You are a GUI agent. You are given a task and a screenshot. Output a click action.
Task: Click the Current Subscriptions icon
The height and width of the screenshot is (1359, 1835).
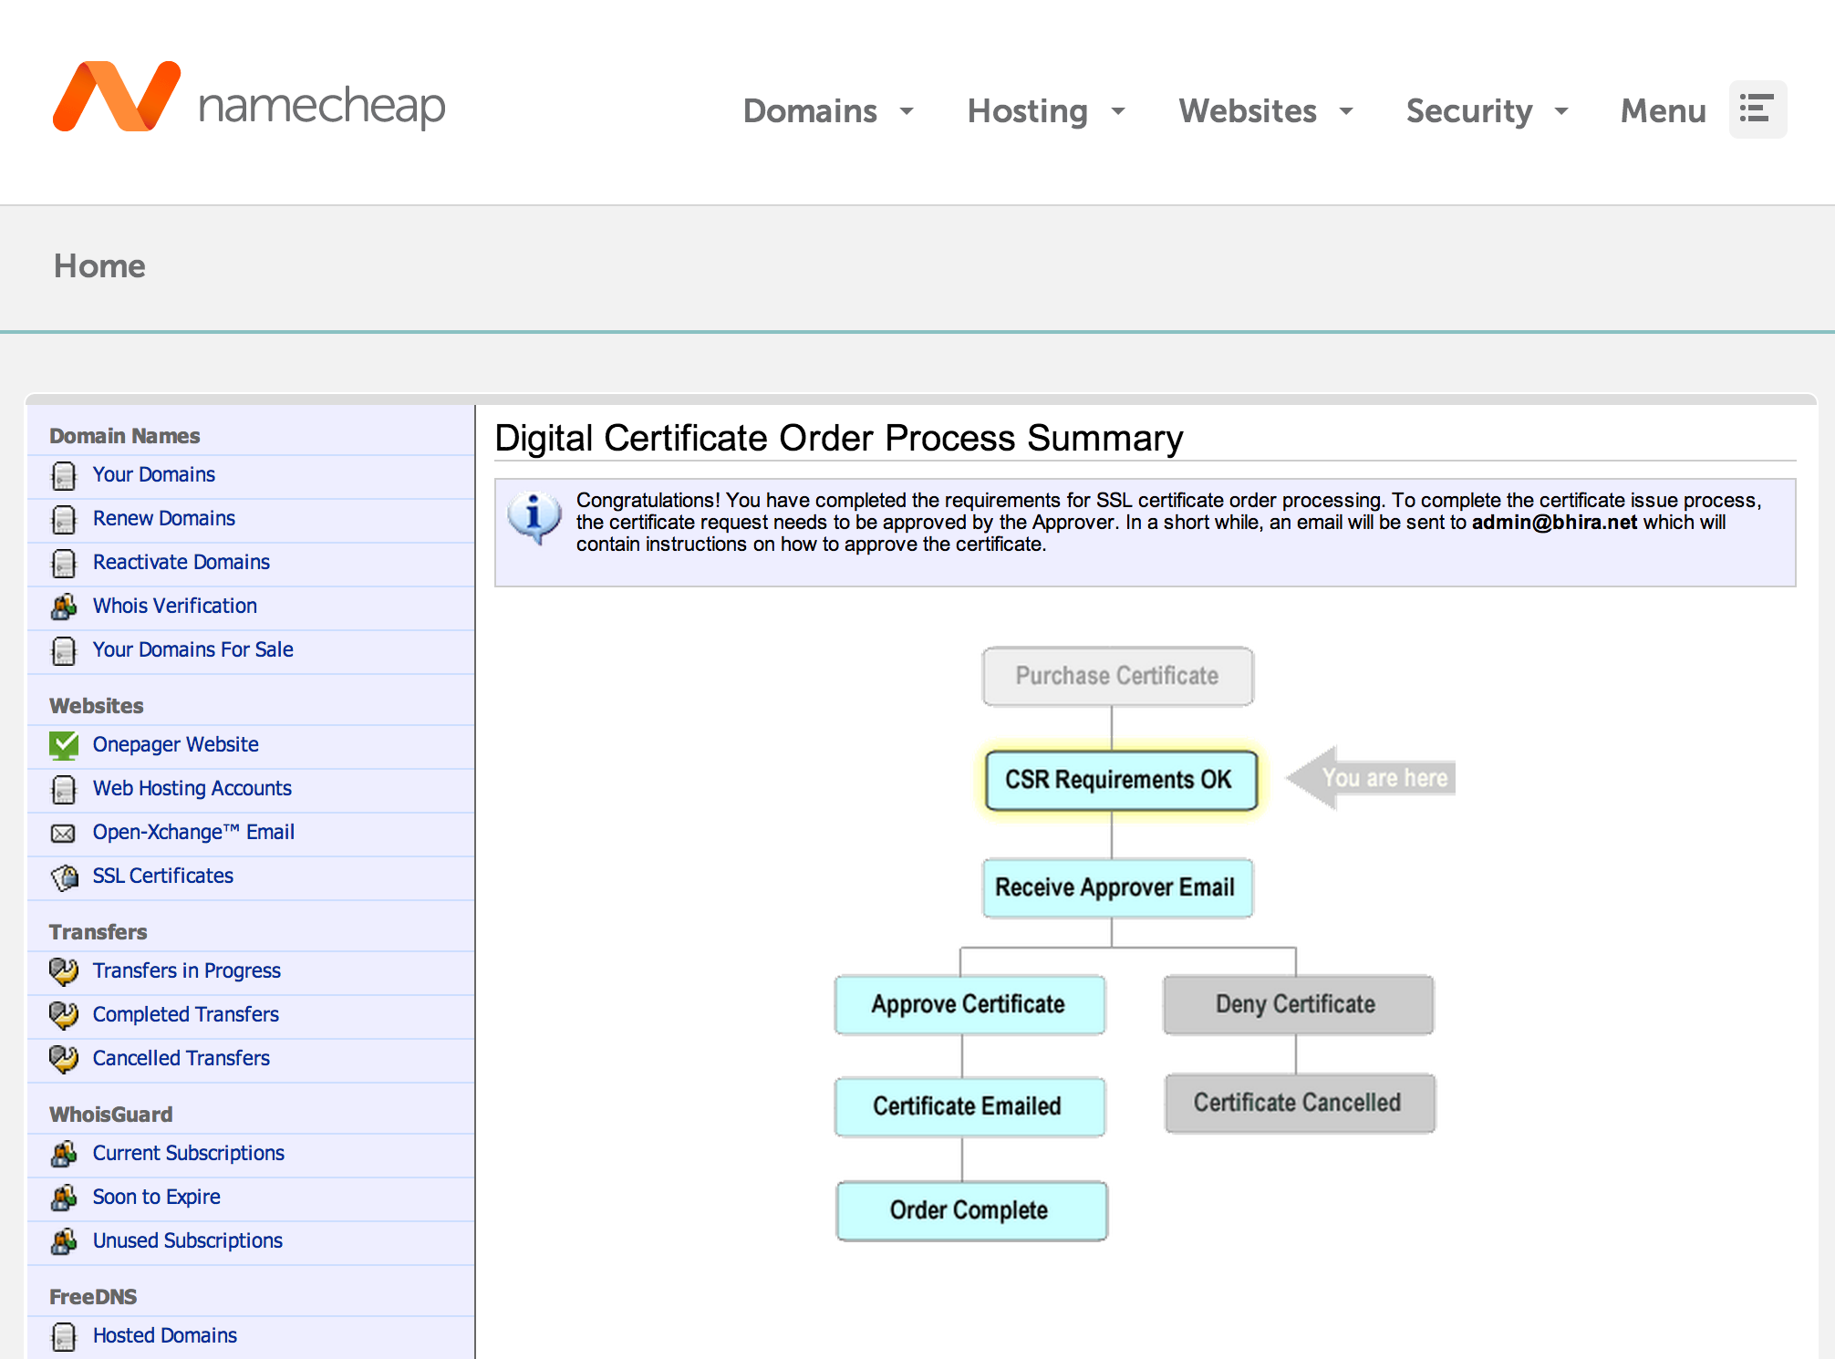pyautogui.click(x=64, y=1154)
